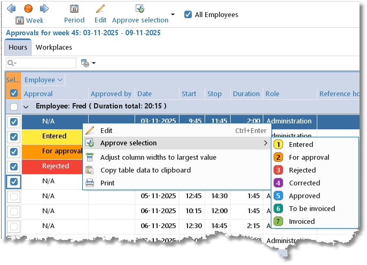Choose status 3 Rejected red badge
This screenshot has height=265, width=367.
pyautogui.click(x=278, y=170)
